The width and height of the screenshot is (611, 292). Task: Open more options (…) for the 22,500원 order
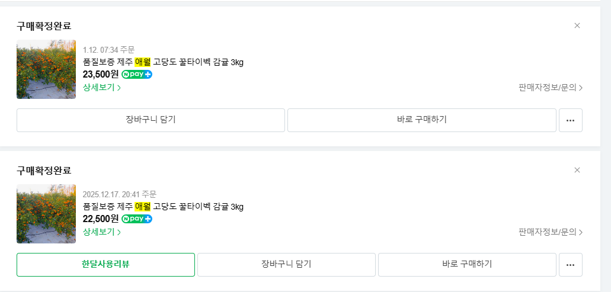point(571,265)
